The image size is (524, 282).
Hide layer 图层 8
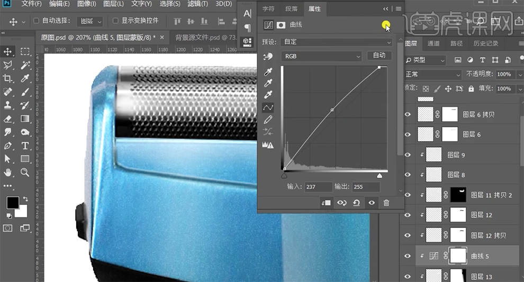point(408,175)
